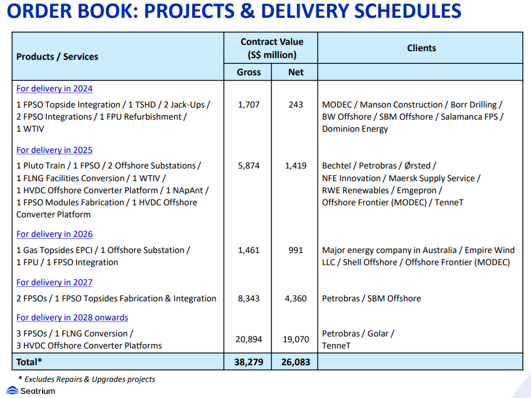Select the 'Net' sub-header

coord(296,72)
